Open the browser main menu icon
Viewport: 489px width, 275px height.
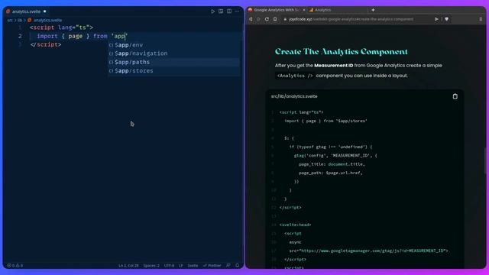(x=481, y=19)
